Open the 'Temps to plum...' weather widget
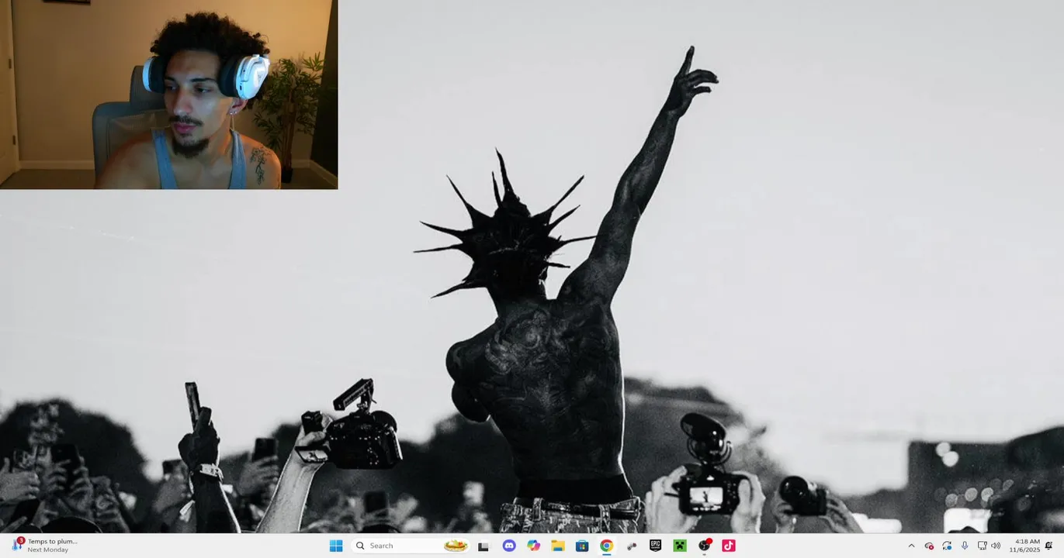The image size is (1064, 558). (45, 546)
